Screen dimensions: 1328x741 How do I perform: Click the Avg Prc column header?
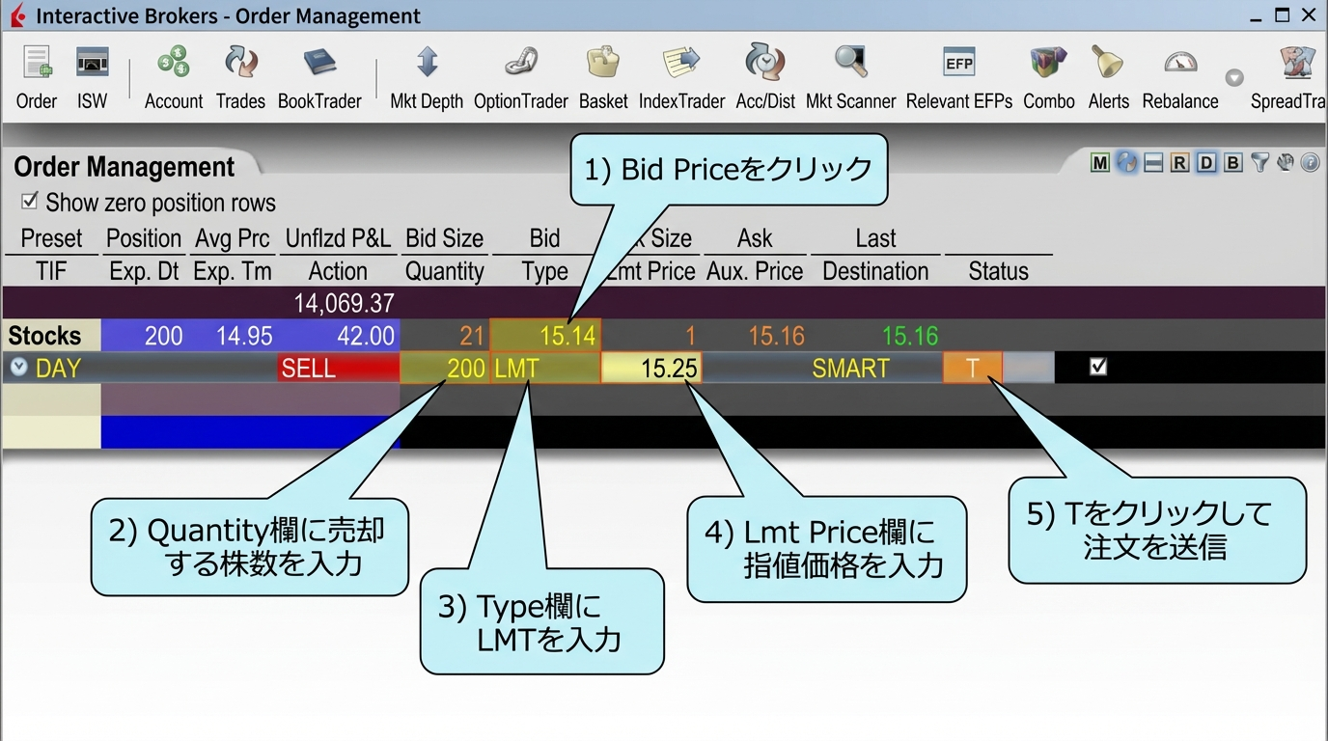click(233, 238)
